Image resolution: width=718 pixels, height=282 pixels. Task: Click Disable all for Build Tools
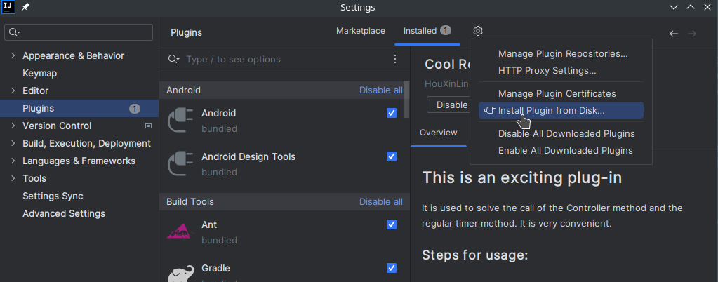pos(380,201)
